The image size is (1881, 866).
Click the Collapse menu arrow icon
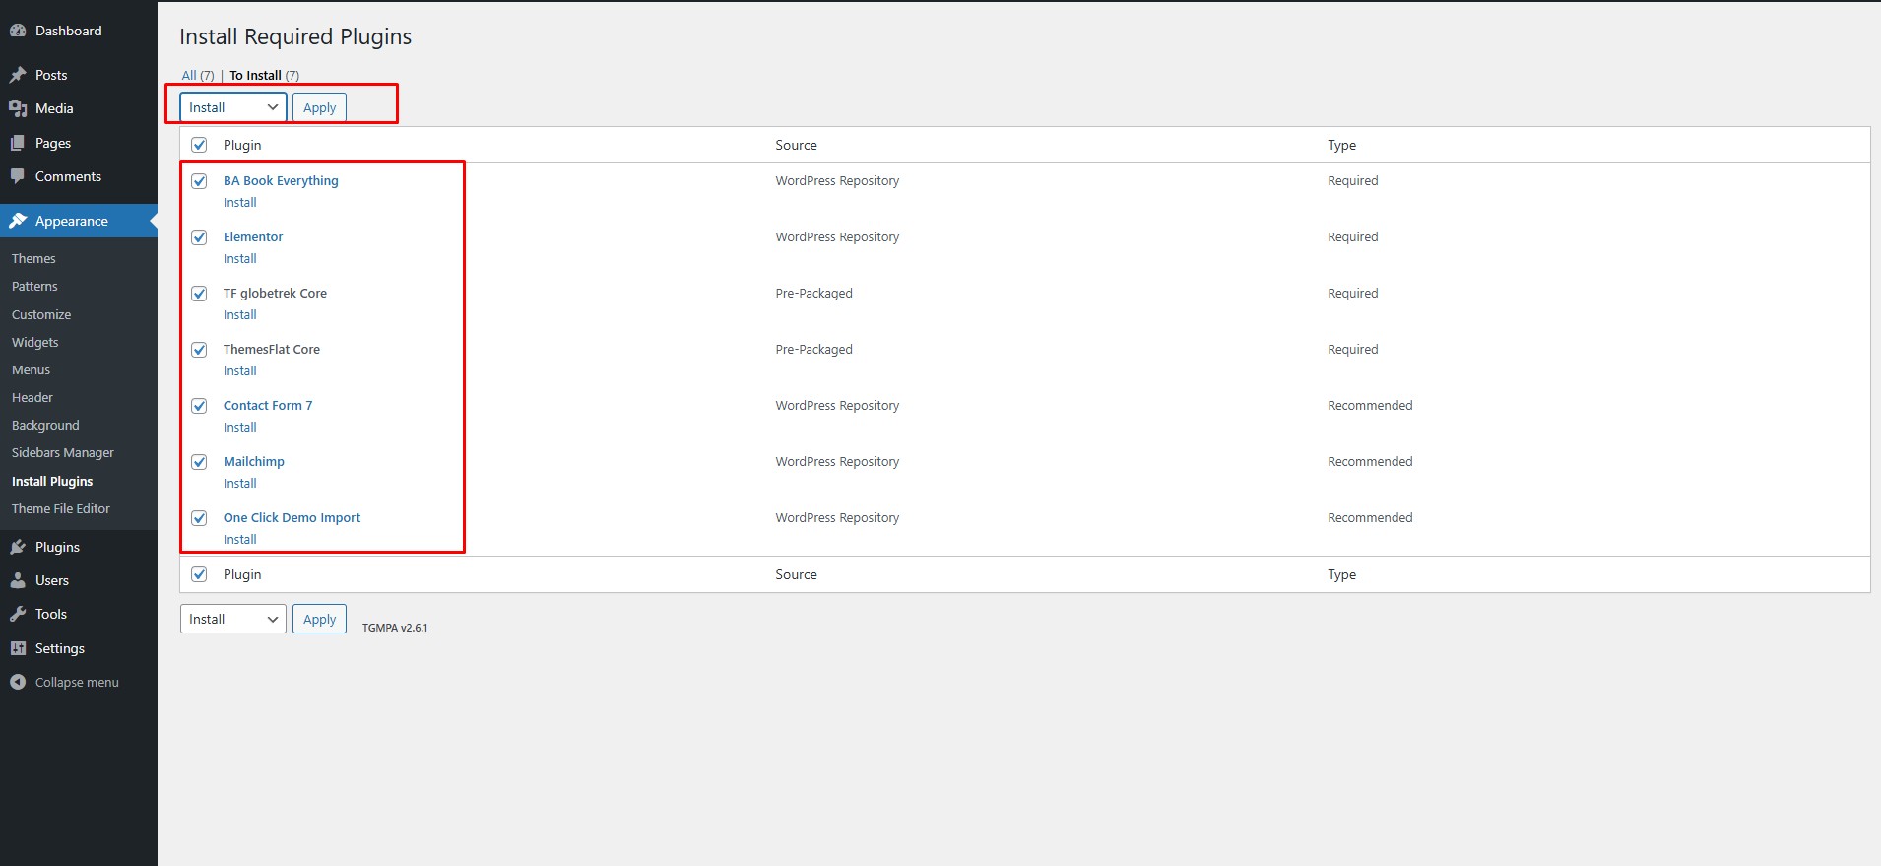coord(18,682)
